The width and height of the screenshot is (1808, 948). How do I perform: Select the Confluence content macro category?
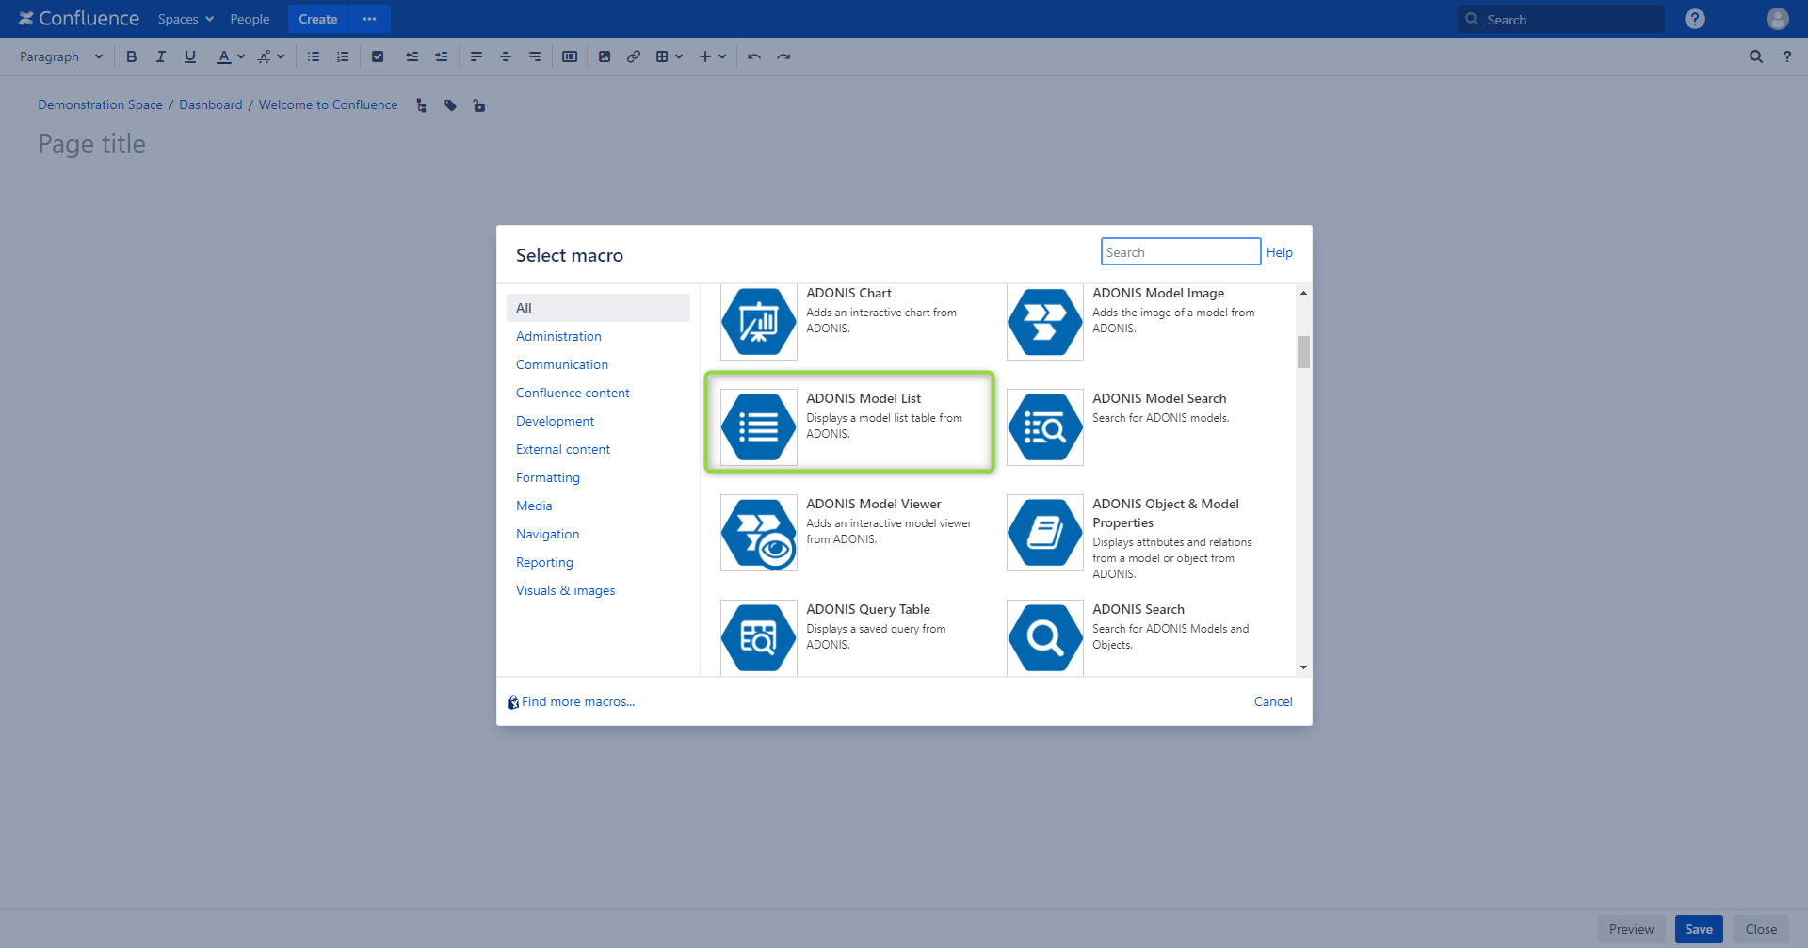[x=573, y=393]
